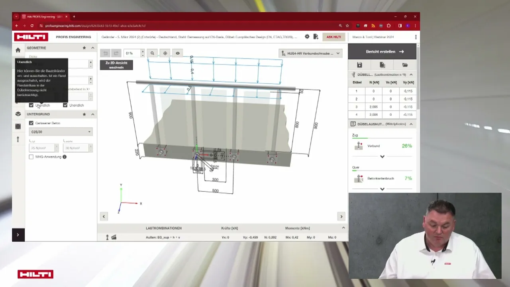Open the settings gear in header

point(307,37)
